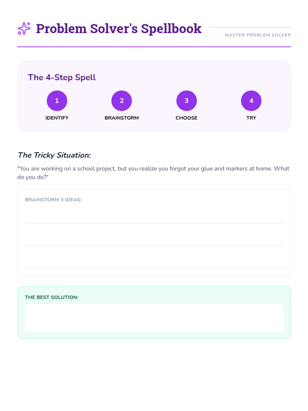Select the step 2 purple circle
The height and width of the screenshot is (411, 308).
(122, 101)
